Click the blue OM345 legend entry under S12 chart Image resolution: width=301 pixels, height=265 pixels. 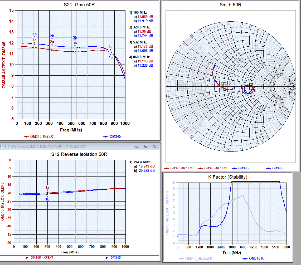[113, 258]
